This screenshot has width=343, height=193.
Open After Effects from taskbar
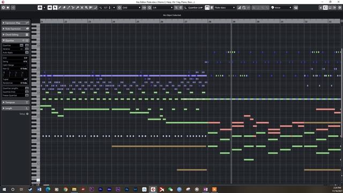[x=118, y=189]
